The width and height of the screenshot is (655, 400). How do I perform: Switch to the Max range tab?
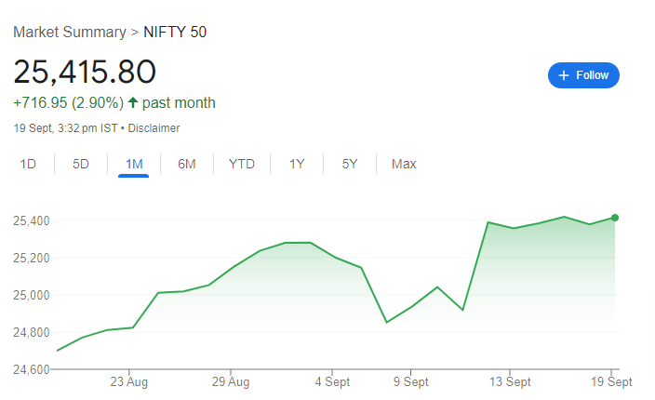404,165
